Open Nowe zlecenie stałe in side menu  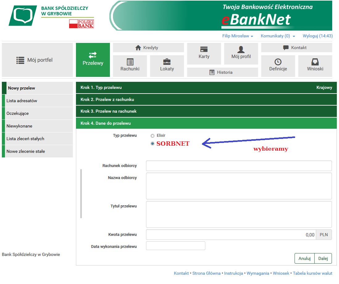(37, 151)
